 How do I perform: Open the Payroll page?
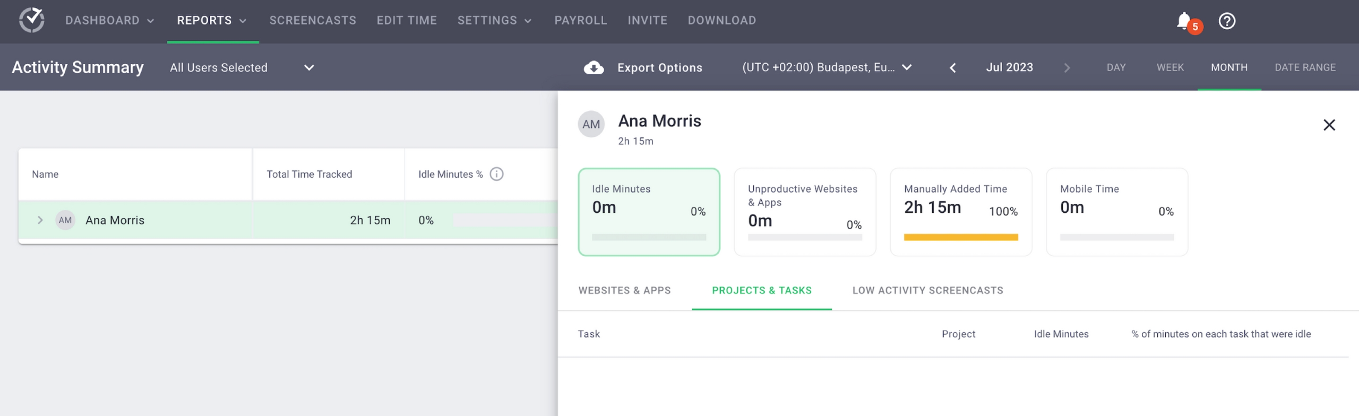pos(581,21)
